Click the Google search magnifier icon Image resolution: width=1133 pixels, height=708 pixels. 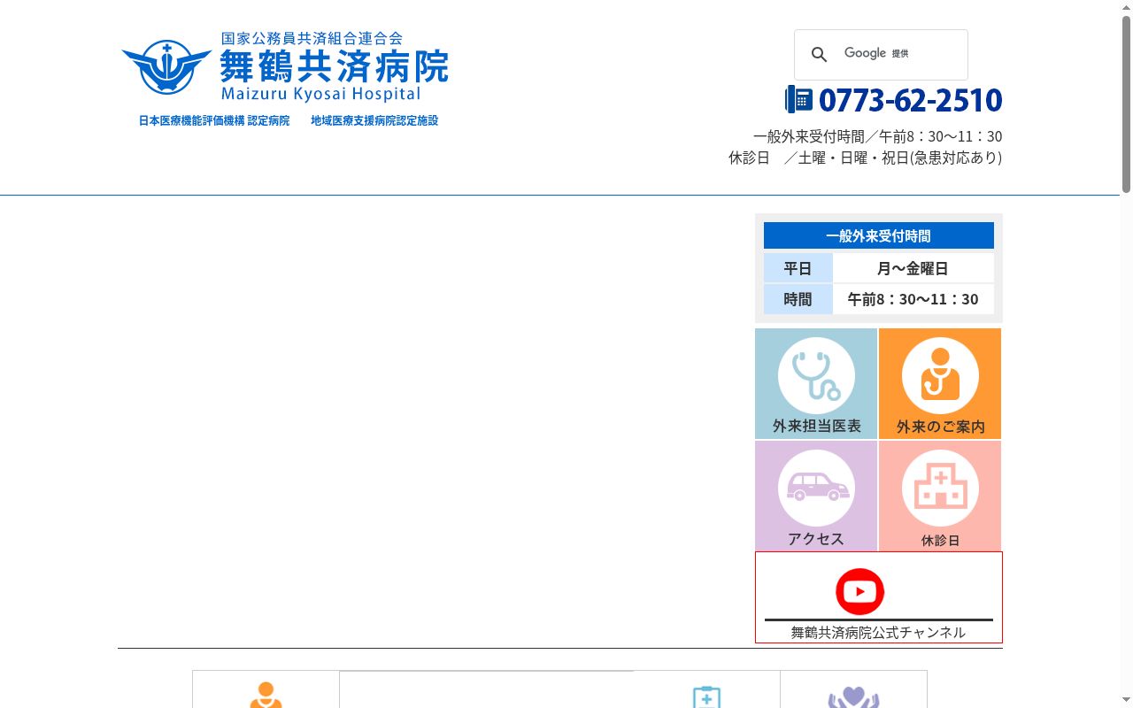click(820, 55)
